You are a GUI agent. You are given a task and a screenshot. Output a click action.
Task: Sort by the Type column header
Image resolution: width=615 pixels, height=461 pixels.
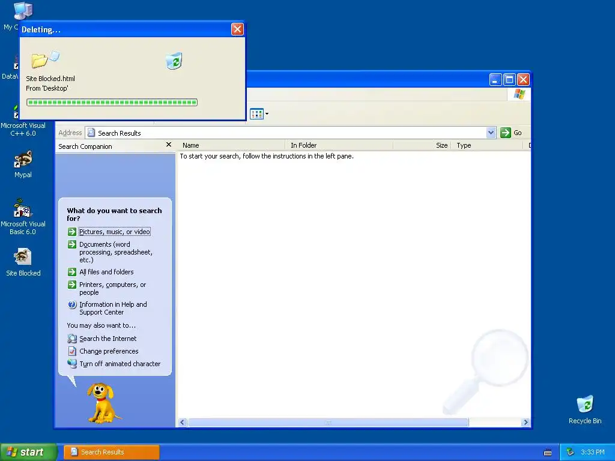click(487, 145)
